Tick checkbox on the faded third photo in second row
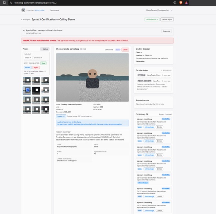Image resolution: width=216 pixels, height=214 pixels. [x=46, y=90]
